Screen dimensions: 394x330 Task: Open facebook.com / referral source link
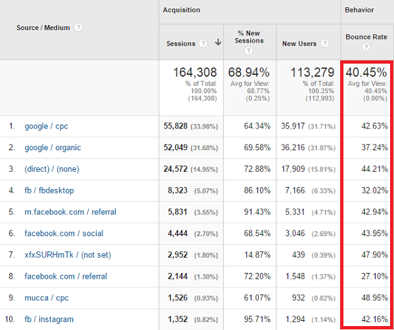(x=66, y=276)
